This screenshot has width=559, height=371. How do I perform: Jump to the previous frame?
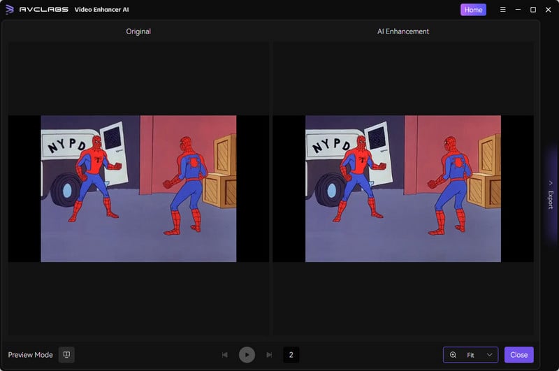coord(224,355)
